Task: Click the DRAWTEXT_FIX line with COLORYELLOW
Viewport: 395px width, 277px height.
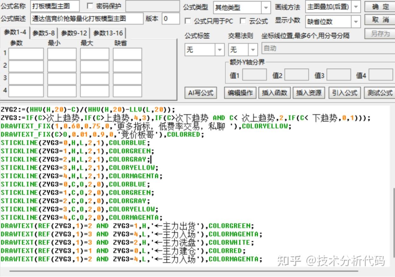Action: pyautogui.click(x=146, y=126)
